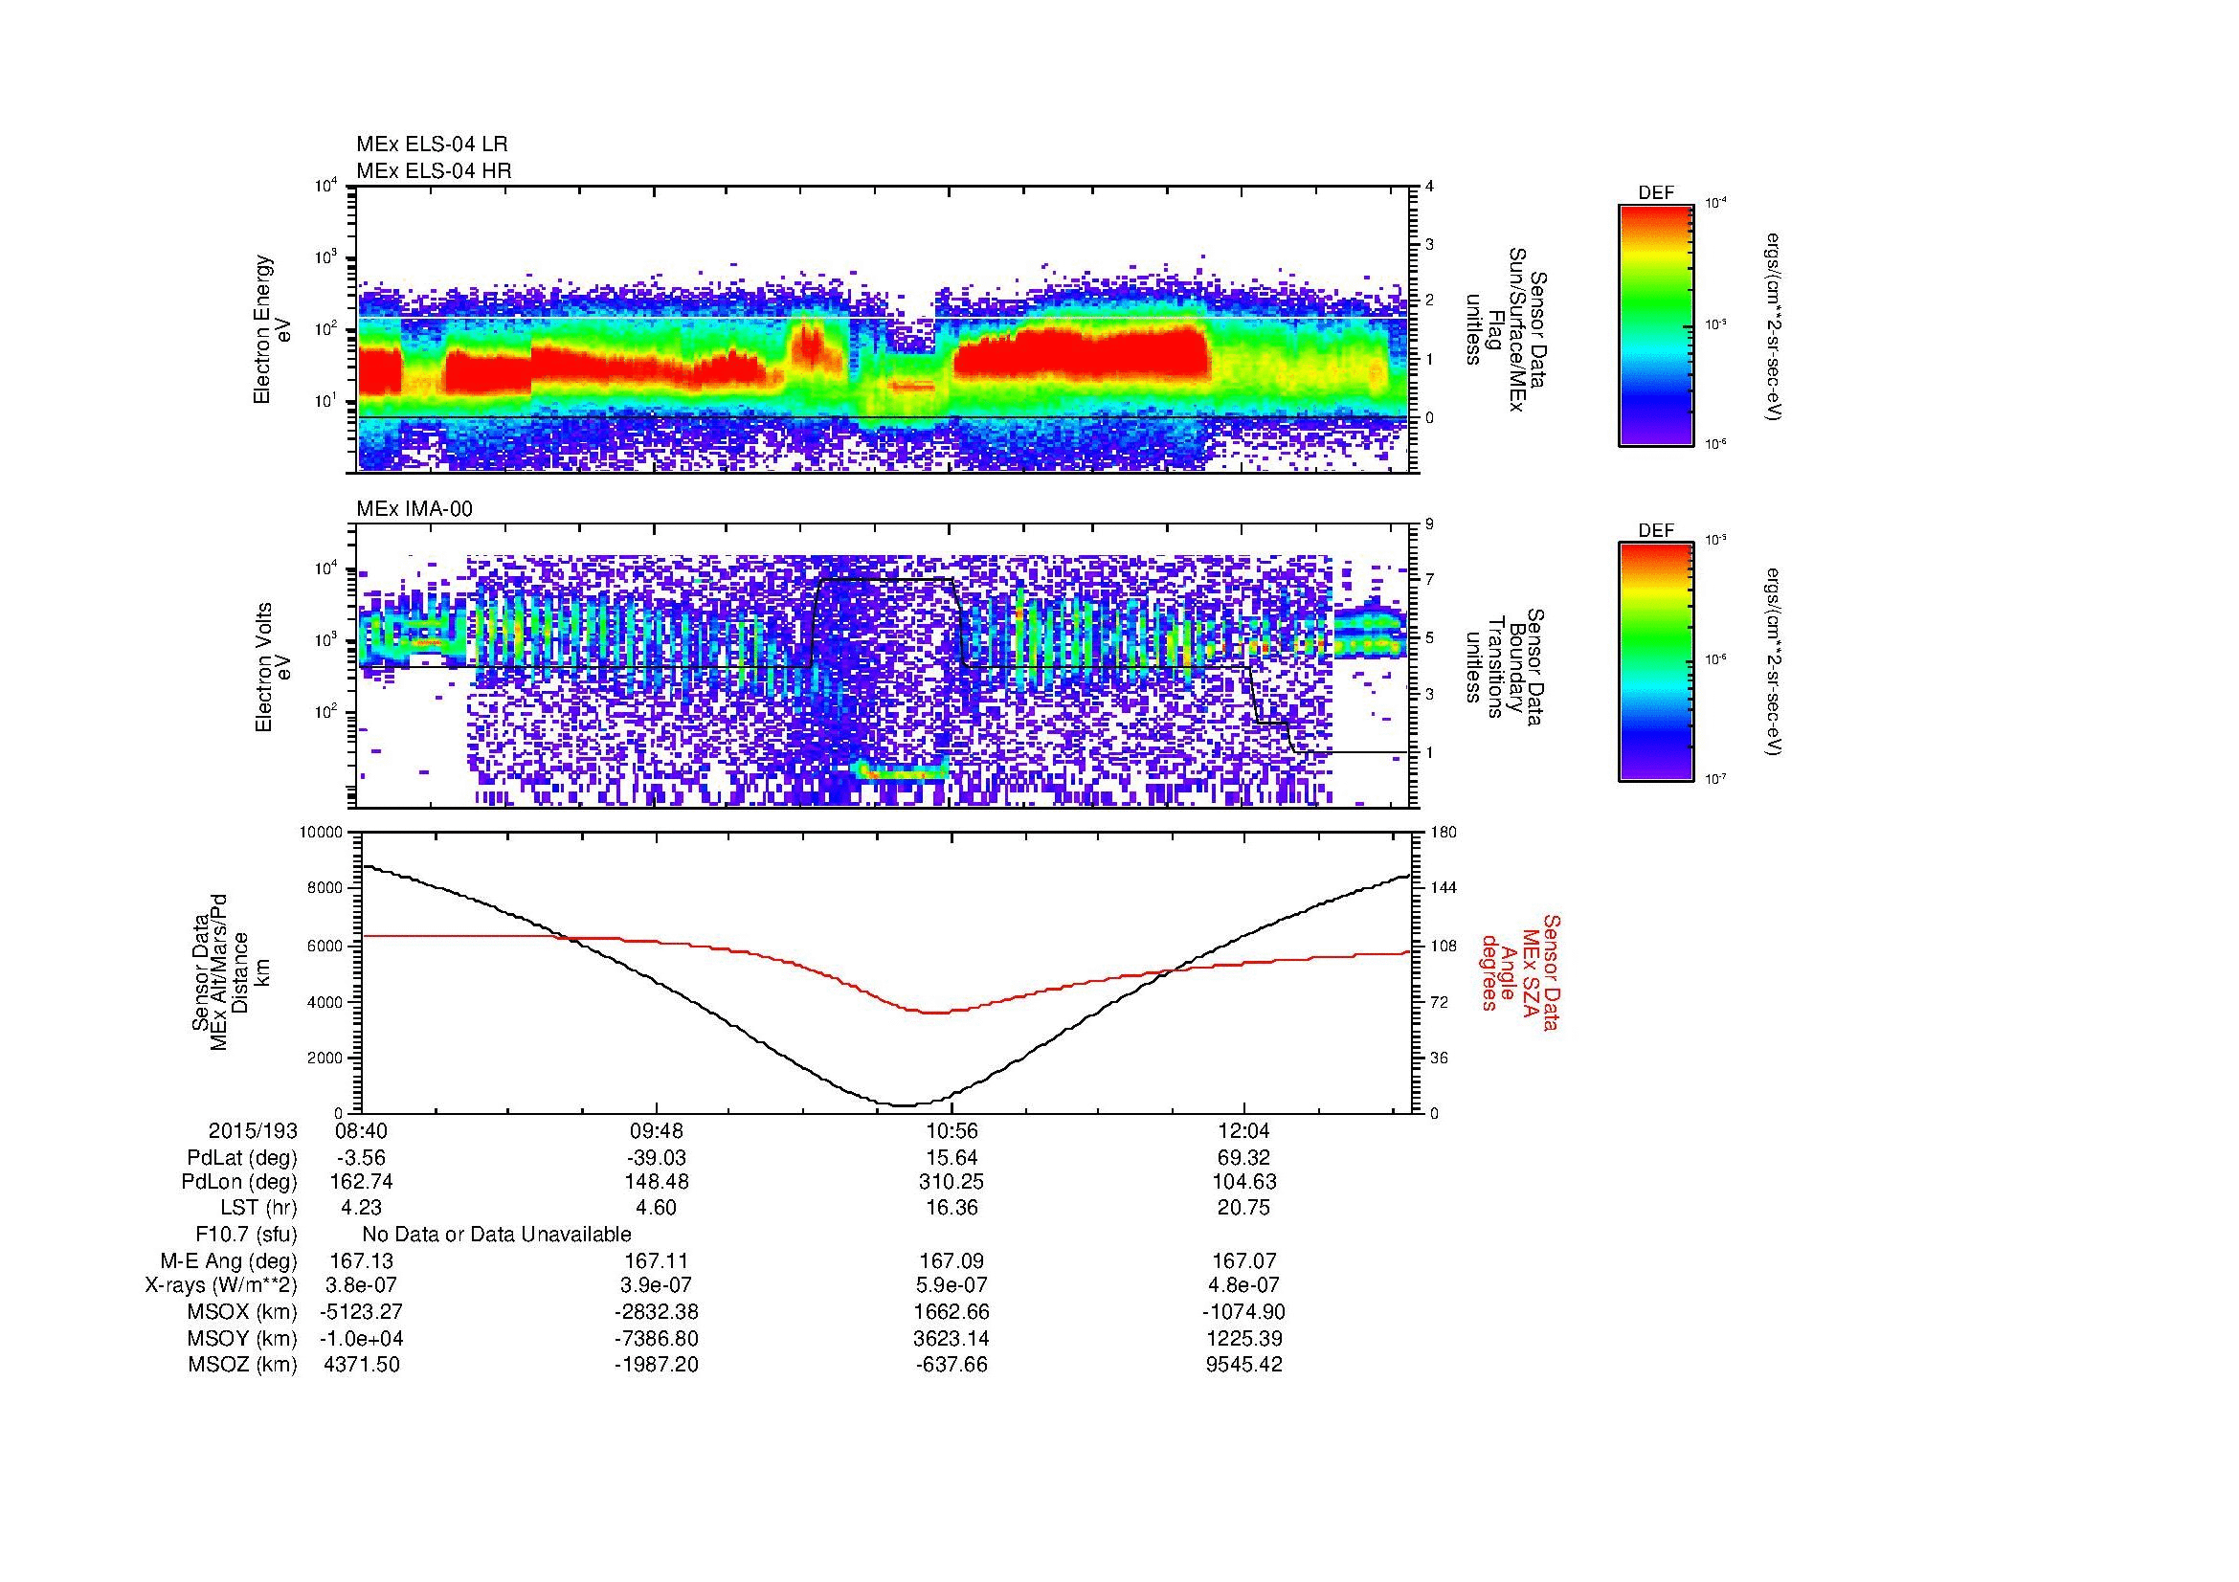Click the 'M-E Ang (deg)' row label
2239x1582 pixels.
coord(229,1261)
